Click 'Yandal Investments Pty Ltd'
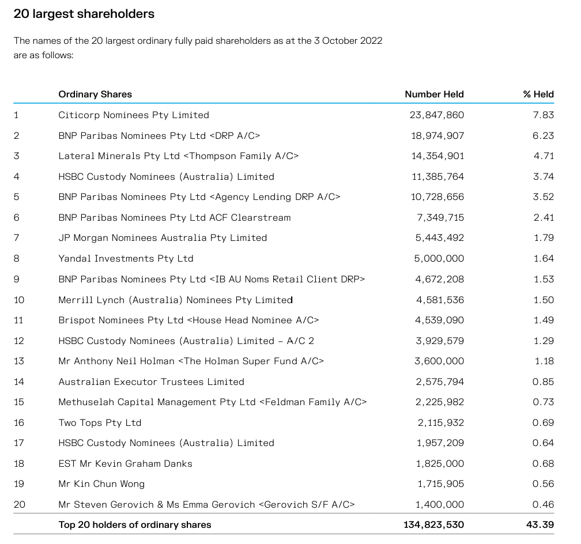The width and height of the screenshot is (581, 544). coord(126,259)
